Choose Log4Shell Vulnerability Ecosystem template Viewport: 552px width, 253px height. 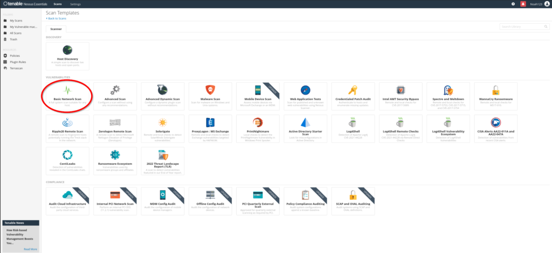coord(448,128)
